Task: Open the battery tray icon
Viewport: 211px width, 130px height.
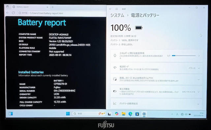Action: pyautogui.click(x=190, y=114)
